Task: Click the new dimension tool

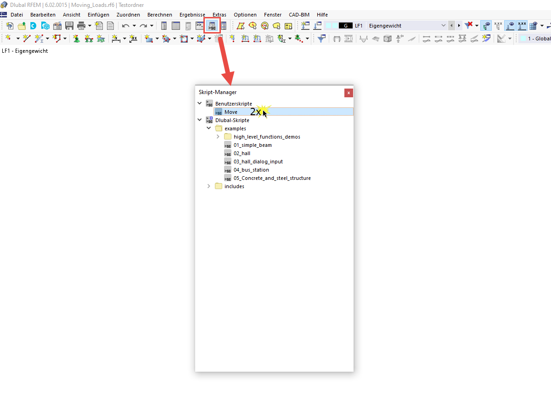Action: pyautogui.click(x=116, y=39)
